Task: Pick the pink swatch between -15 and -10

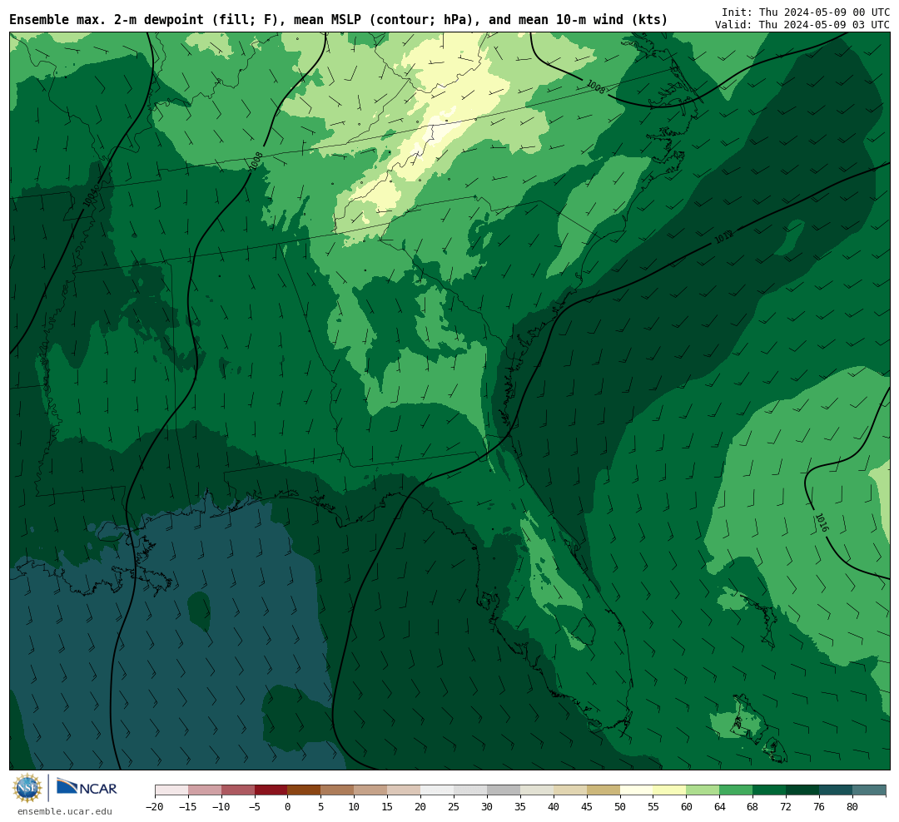Action: point(205,790)
